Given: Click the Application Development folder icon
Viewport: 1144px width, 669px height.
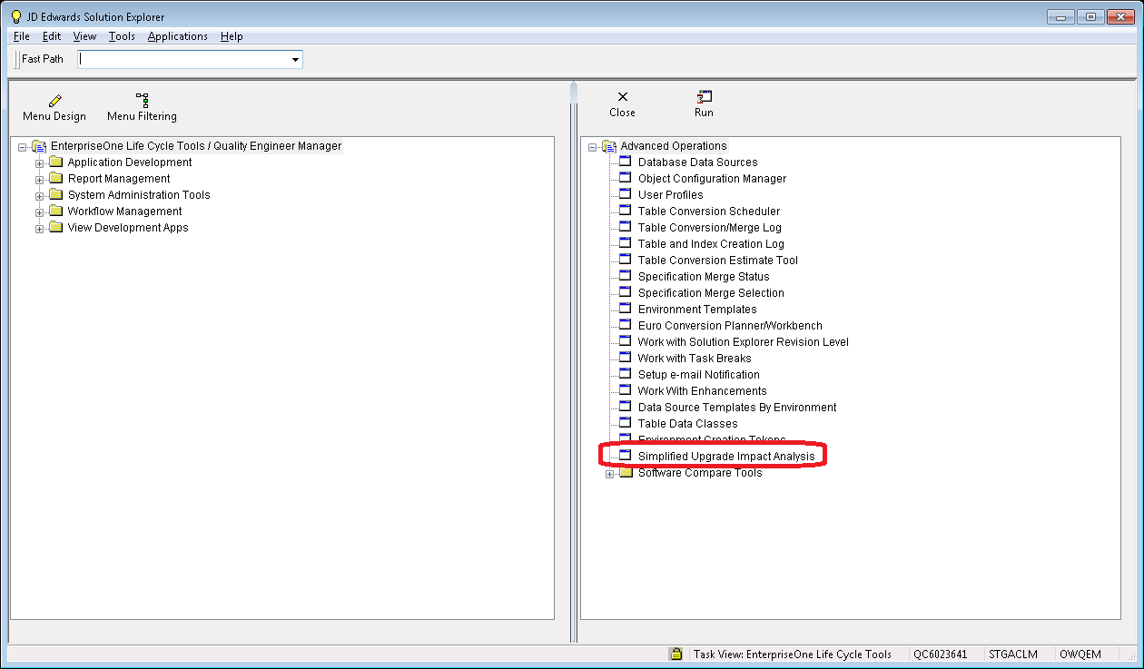Looking at the screenshot, I should tap(55, 162).
